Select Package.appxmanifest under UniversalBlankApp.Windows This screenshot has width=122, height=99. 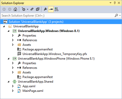click(x=38, y=49)
